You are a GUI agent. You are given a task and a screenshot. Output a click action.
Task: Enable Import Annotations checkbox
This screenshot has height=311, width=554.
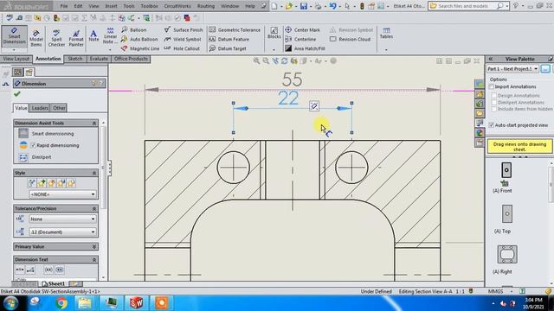[x=492, y=86]
